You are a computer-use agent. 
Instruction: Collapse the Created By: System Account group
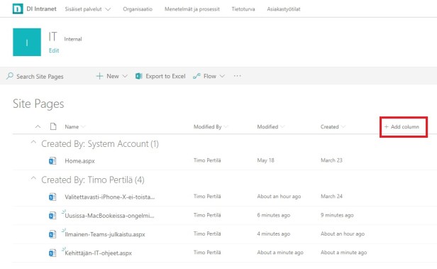[33, 142]
